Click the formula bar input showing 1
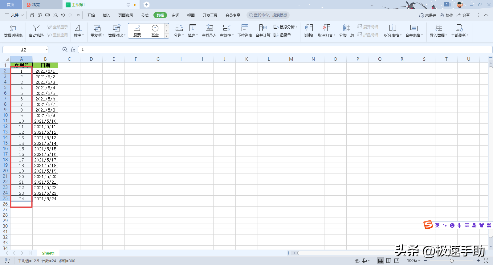 pos(285,50)
